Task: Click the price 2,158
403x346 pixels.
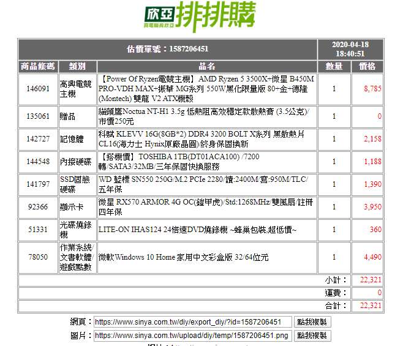Action: tap(372, 139)
